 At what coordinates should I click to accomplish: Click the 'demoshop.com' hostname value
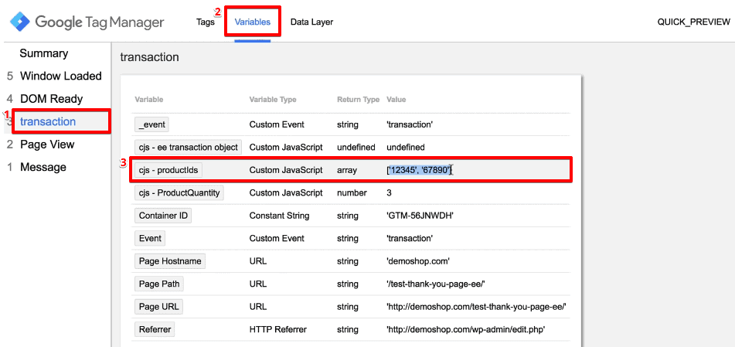pos(418,261)
